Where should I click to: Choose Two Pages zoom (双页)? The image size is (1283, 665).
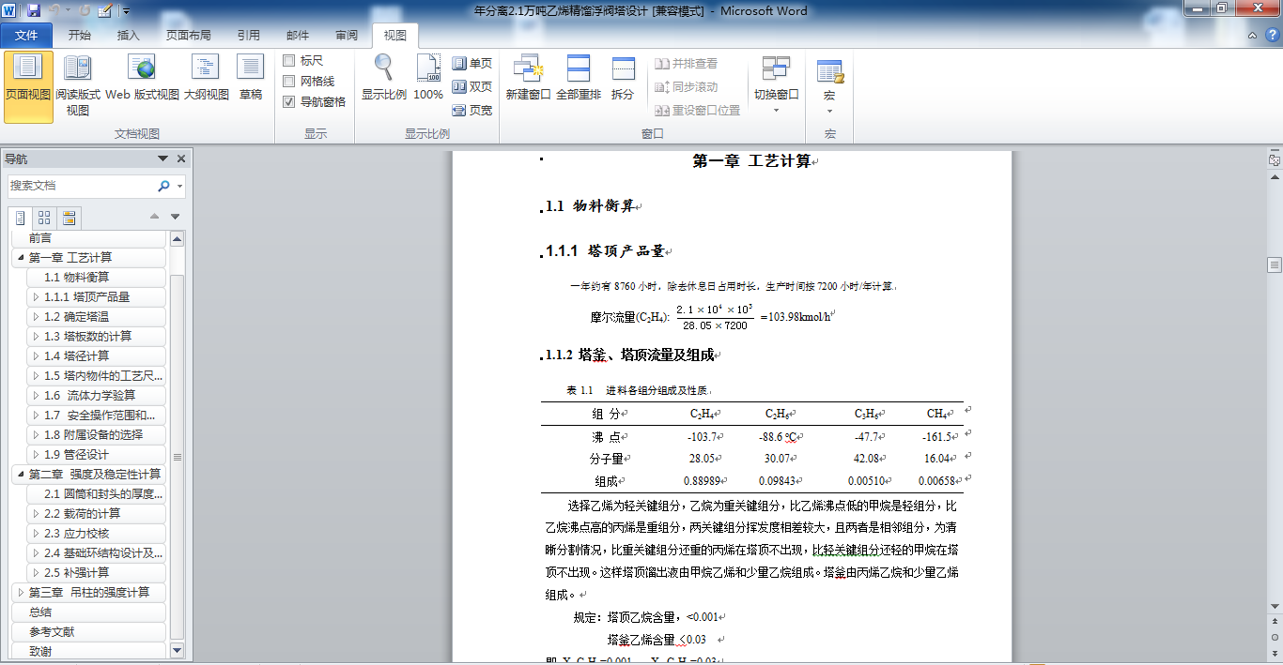[x=471, y=86]
